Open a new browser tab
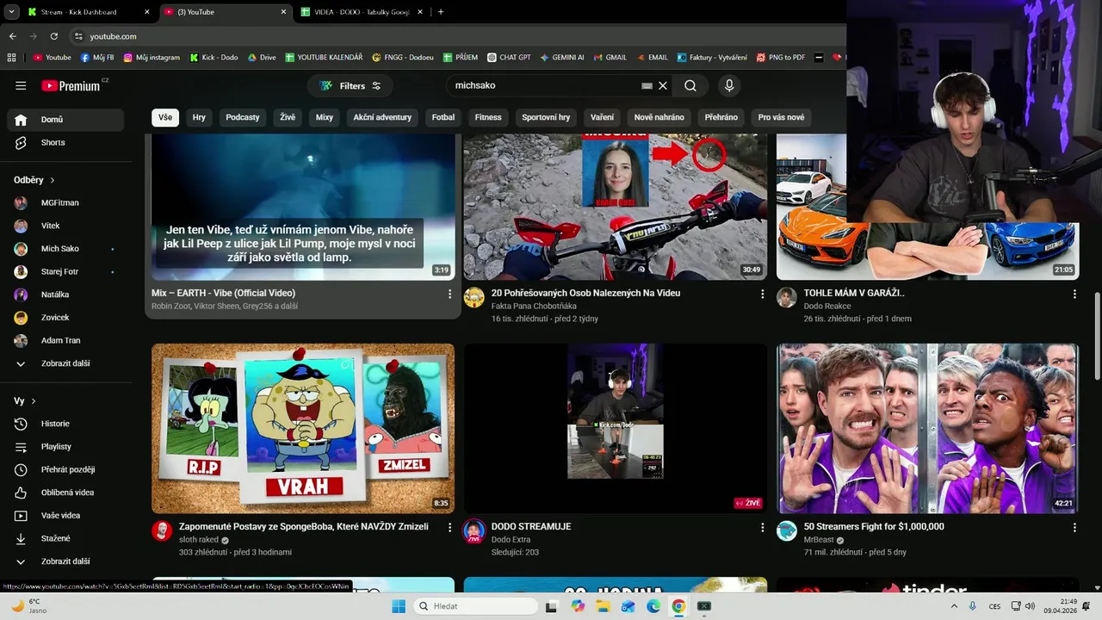 pos(441,12)
